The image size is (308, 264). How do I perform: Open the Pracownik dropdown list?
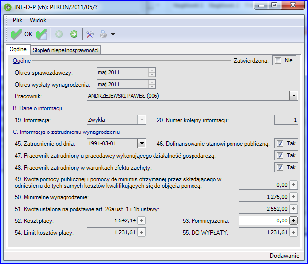point(294,96)
